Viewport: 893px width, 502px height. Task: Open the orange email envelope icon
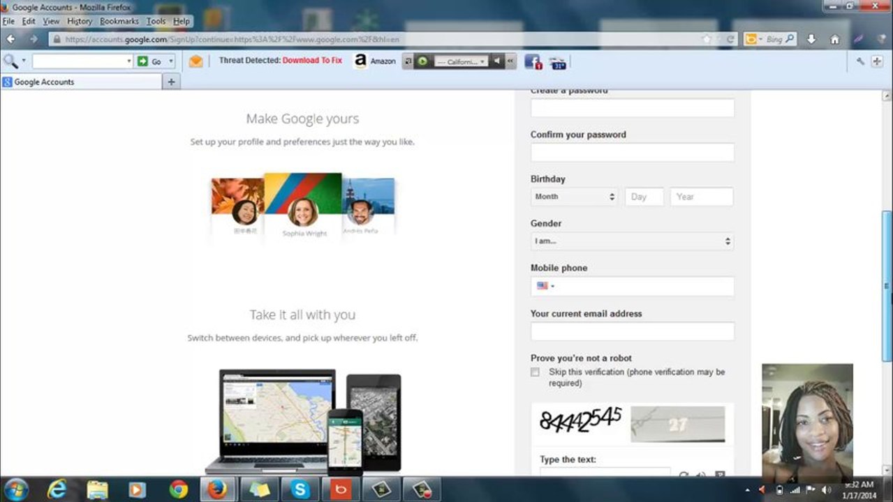click(x=196, y=61)
